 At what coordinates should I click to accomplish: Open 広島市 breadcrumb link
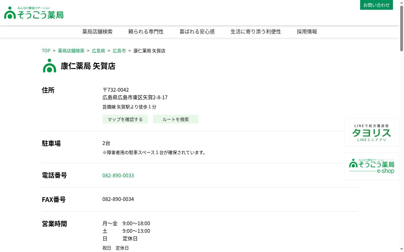(x=119, y=51)
